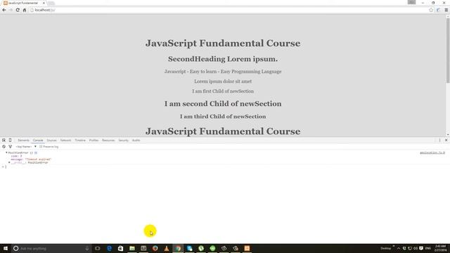
Task: Click the browser Back arrow
Action: click(4, 10)
